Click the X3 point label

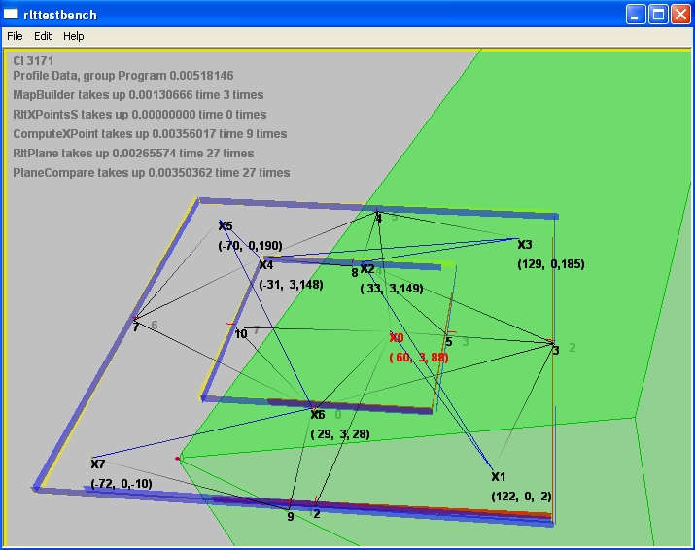point(525,245)
